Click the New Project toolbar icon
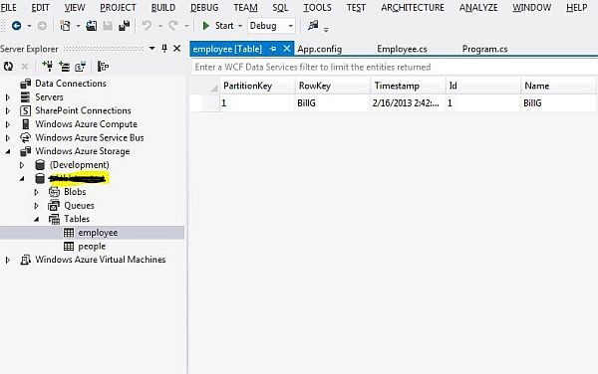 pos(65,26)
